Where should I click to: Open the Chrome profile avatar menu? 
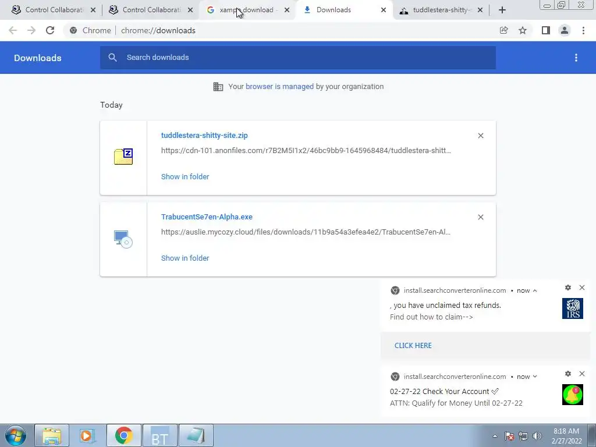tap(565, 30)
